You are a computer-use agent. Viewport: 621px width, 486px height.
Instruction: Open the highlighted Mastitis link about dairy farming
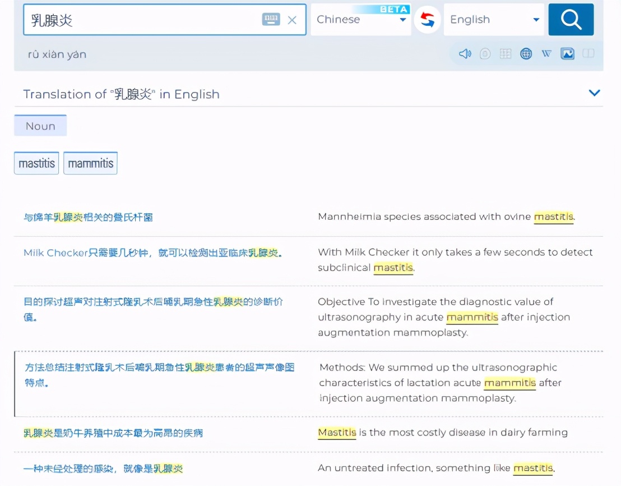click(336, 433)
